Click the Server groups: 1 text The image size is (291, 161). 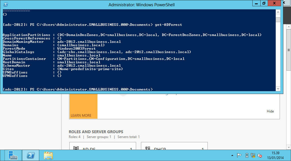point(99,137)
